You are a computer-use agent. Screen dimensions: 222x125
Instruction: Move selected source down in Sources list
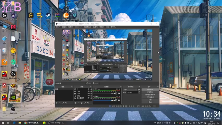tap(88, 103)
